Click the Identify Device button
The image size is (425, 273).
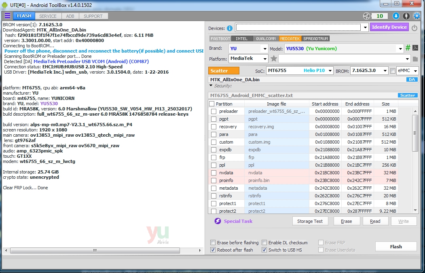[x=389, y=27]
